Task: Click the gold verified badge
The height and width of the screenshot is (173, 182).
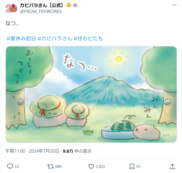Action: tap(68, 5)
